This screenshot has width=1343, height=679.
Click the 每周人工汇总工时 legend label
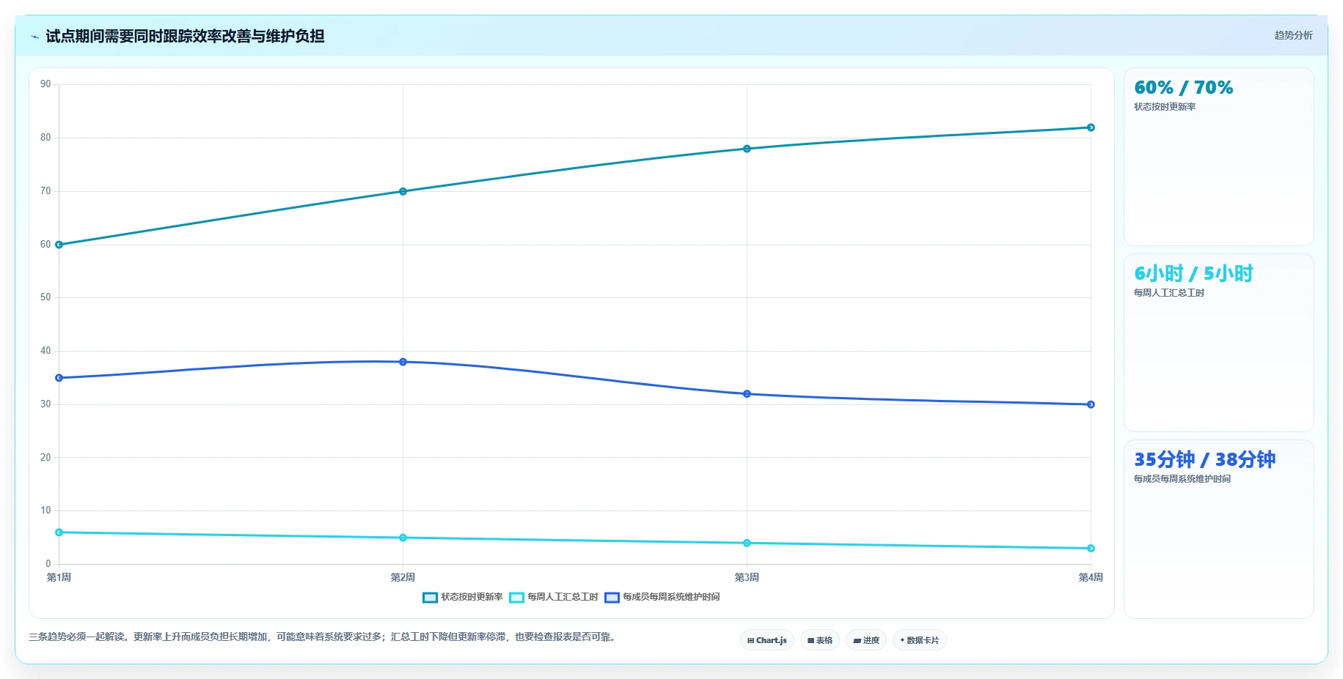coord(563,597)
